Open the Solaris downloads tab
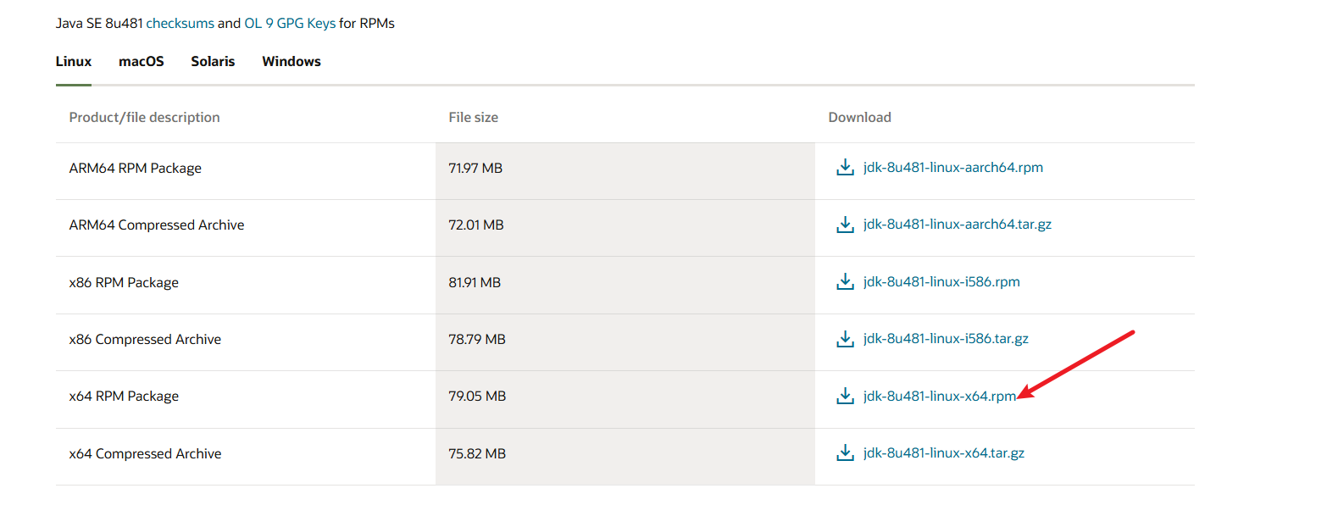The height and width of the screenshot is (505, 1327). pos(213,62)
